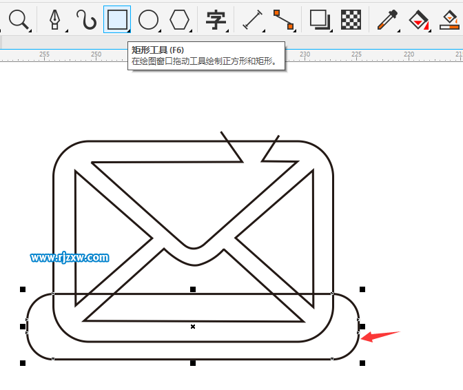Viewport: 463px width, 390px height.
Task: Click the top-right selection handle
Action: coord(362,289)
